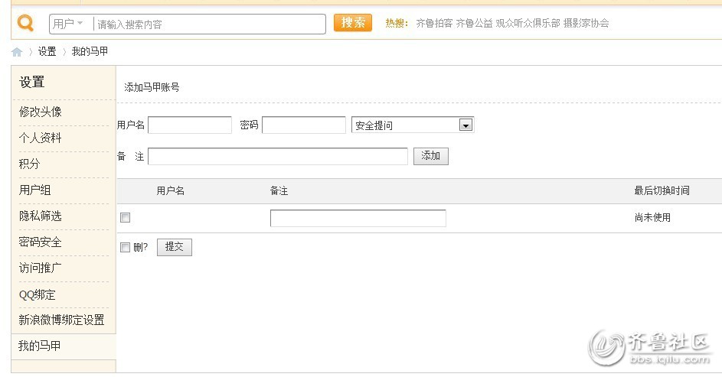Focus the 用户名 input field
Image resolution: width=722 pixels, height=377 pixels.
click(190, 125)
